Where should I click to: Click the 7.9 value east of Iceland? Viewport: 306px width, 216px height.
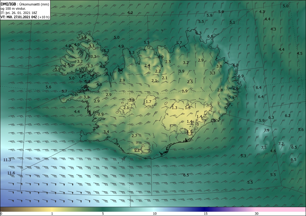coord(267,130)
